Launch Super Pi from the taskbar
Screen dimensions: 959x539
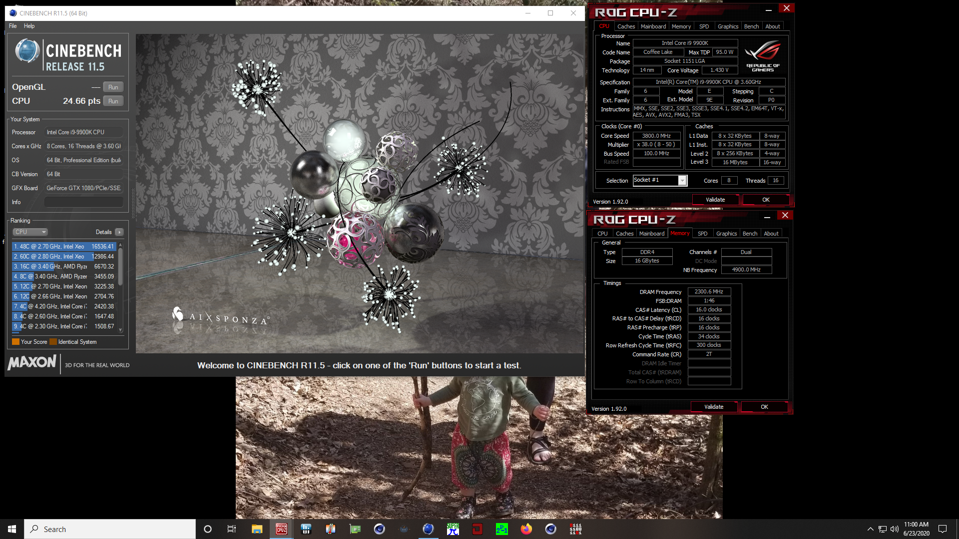pyautogui.click(x=453, y=529)
